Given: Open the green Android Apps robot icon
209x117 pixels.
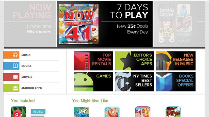Looking at the screenshot, I should [x=11, y=88].
